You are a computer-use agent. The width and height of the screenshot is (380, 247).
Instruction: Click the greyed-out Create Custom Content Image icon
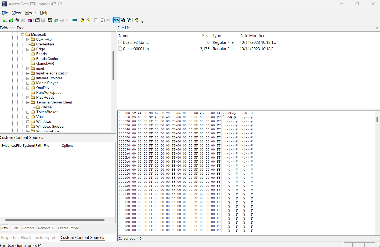(62, 20)
